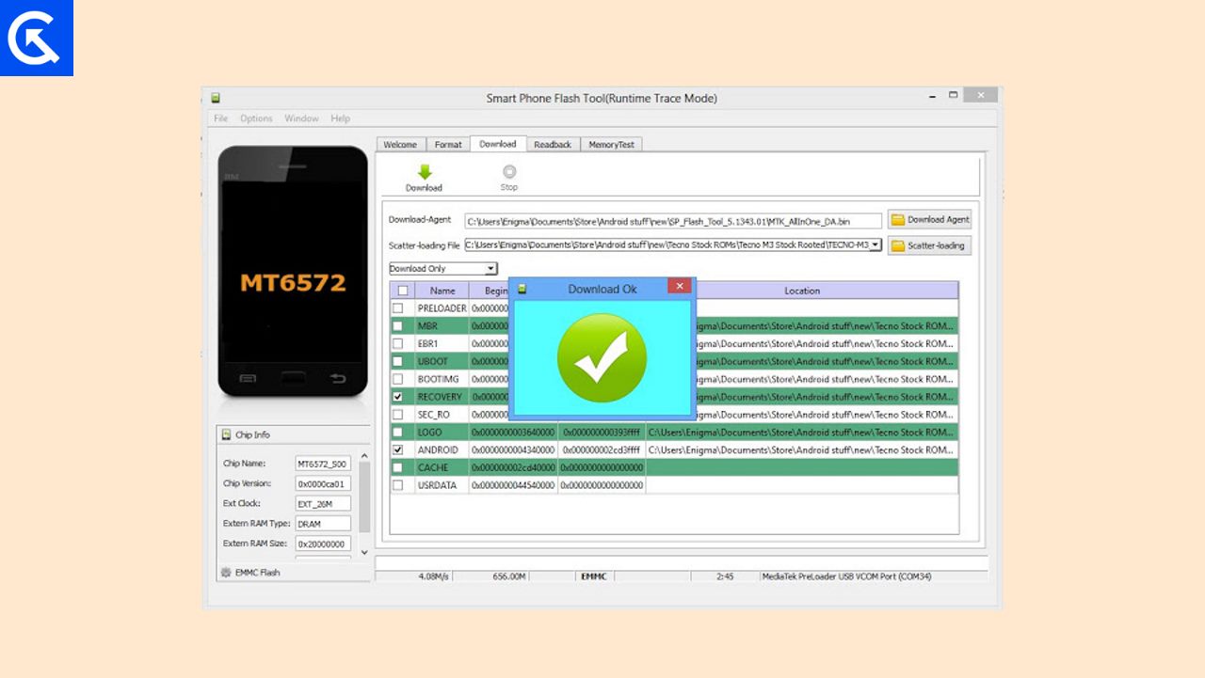Click Chip Info scrollbar up arrow
This screenshot has width=1205, height=678.
tap(365, 454)
